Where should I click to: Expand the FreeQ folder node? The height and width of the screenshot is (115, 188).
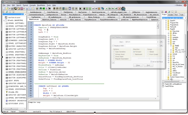pos(171,46)
